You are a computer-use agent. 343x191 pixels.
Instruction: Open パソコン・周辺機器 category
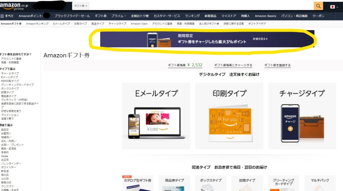pos(294,16)
